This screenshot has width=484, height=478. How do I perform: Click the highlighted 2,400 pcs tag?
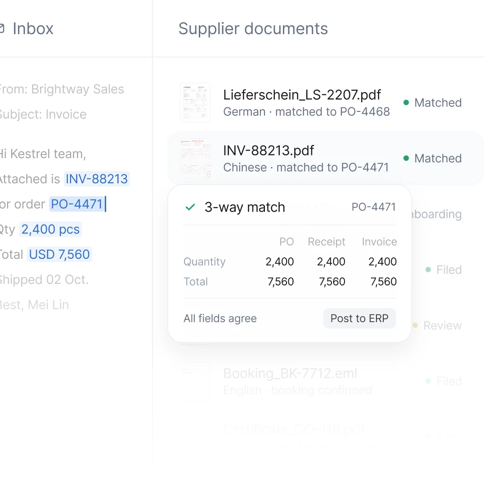click(x=51, y=229)
